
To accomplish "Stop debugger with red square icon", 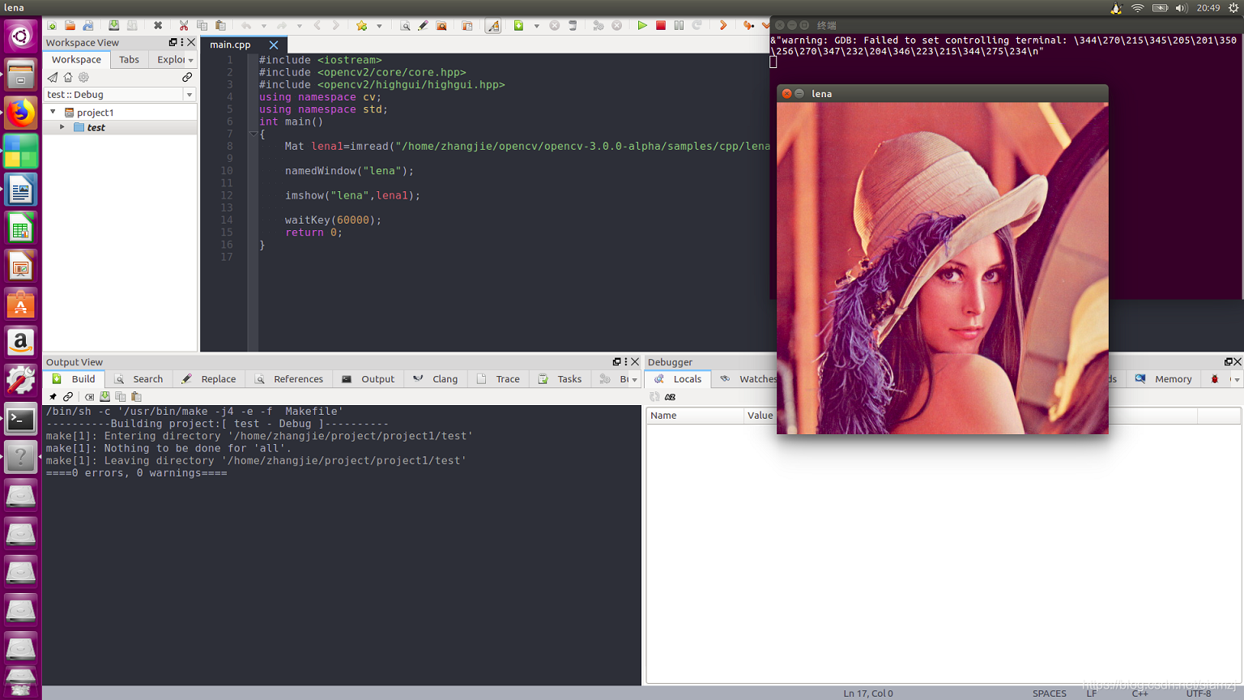I will tap(661, 26).
